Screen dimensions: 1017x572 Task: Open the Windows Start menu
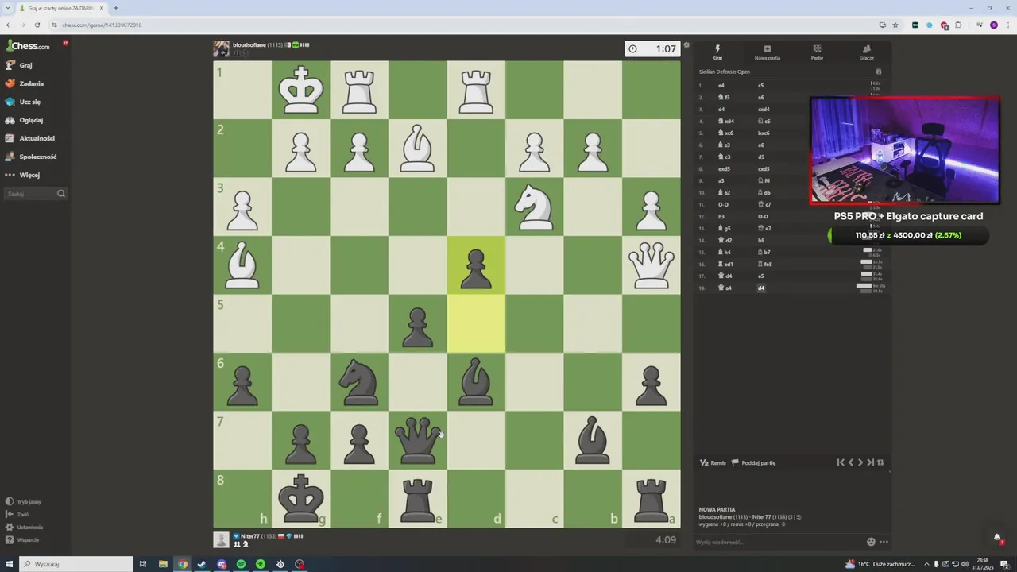tap(9, 564)
